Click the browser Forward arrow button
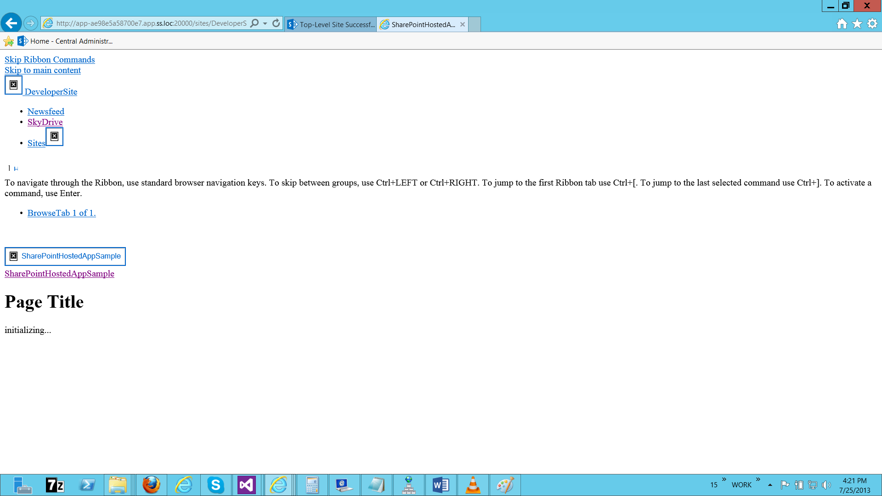 click(x=30, y=23)
